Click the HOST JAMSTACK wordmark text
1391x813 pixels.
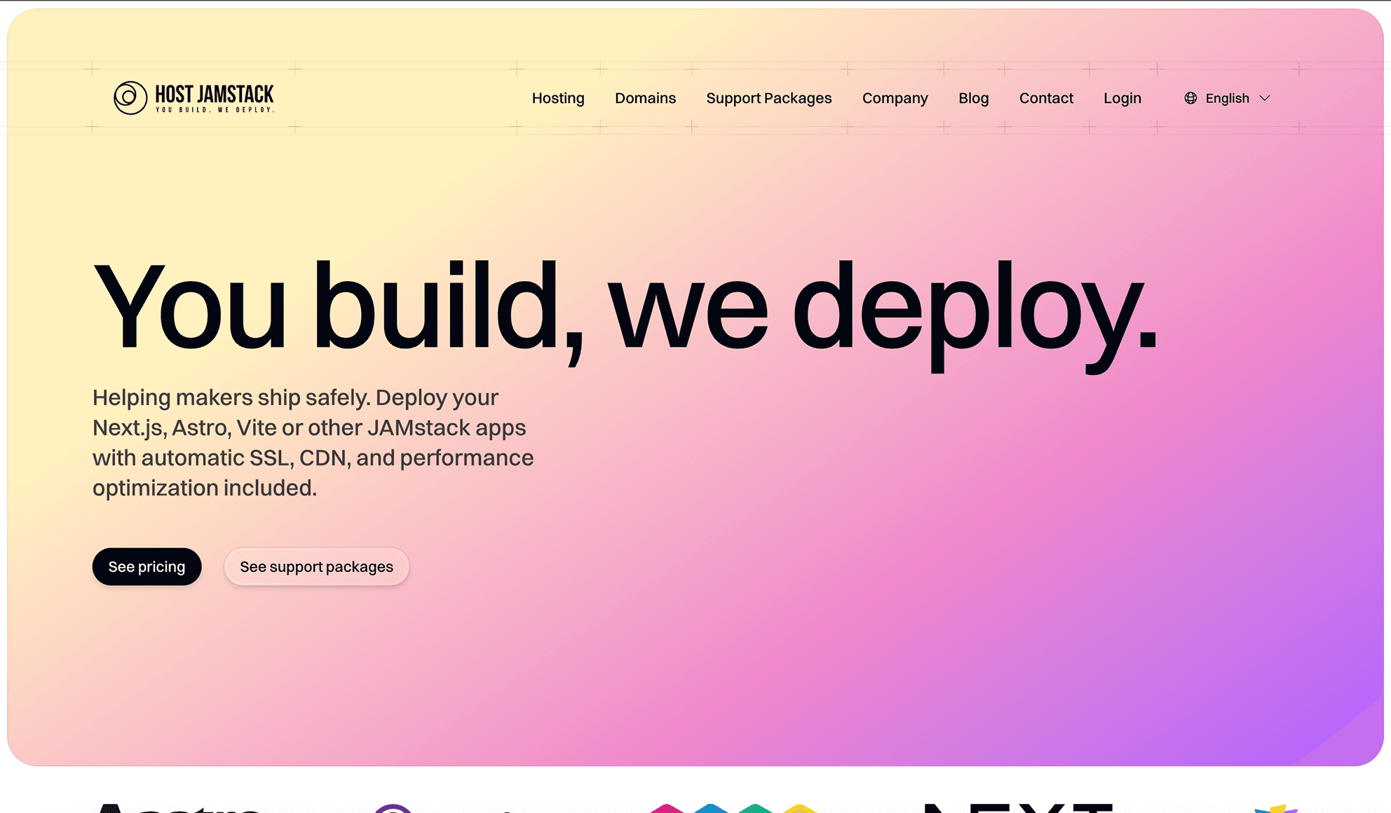(215, 95)
